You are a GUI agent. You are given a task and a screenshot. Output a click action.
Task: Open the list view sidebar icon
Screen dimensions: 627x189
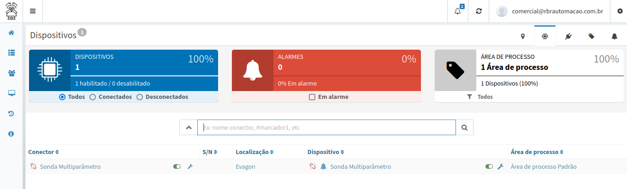point(12,53)
